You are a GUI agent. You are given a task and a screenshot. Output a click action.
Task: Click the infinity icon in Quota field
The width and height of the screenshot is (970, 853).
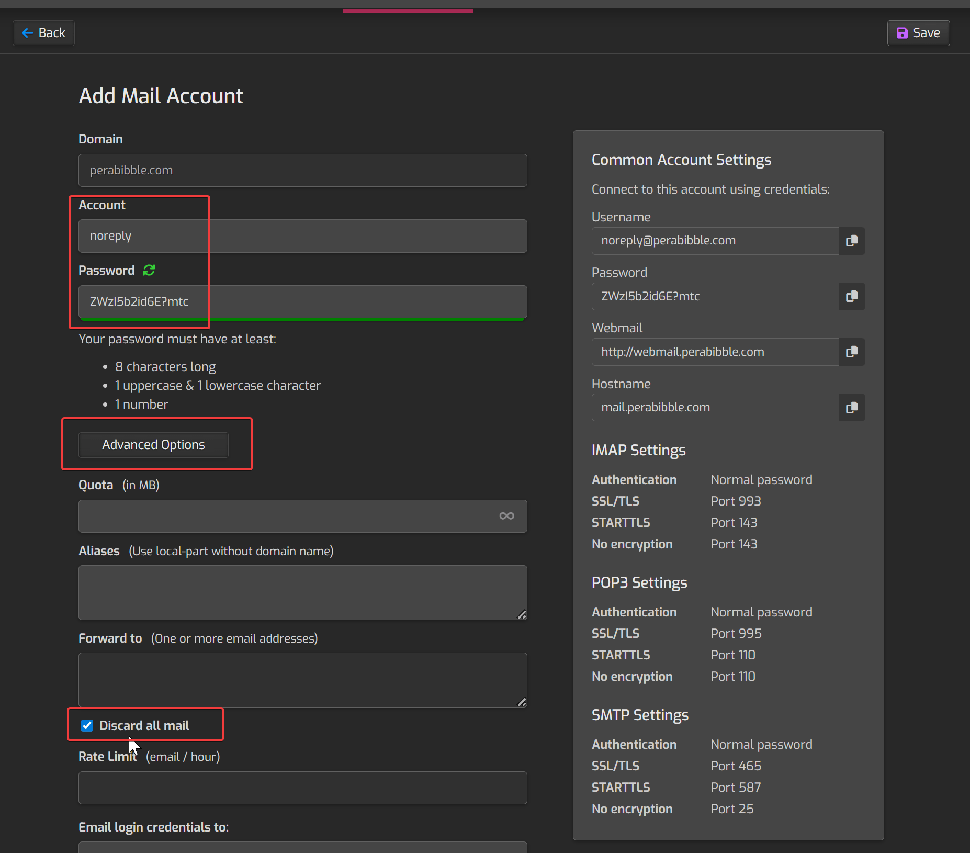pyautogui.click(x=506, y=516)
